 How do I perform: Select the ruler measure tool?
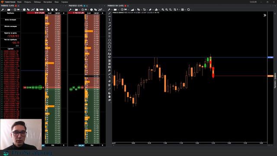pos(110,89)
